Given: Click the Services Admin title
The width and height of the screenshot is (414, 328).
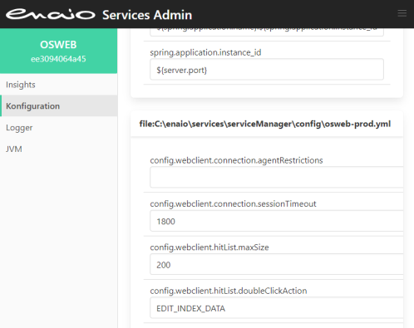Looking at the screenshot, I should click(147, 15).
